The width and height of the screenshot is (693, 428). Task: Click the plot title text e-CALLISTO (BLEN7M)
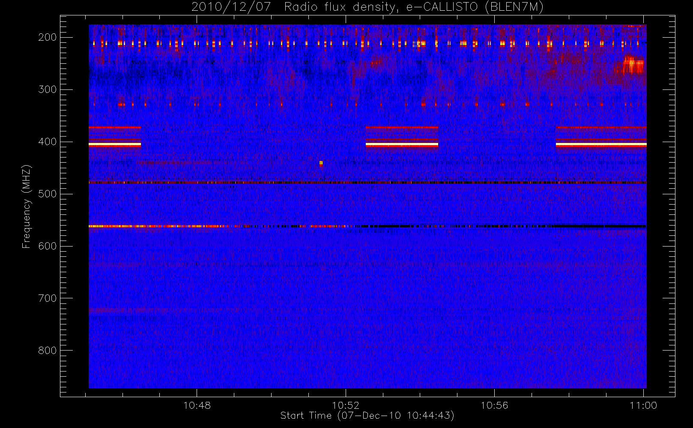(x=475, y=7)
